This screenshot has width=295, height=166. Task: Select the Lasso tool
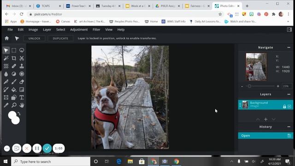(22, 50)
